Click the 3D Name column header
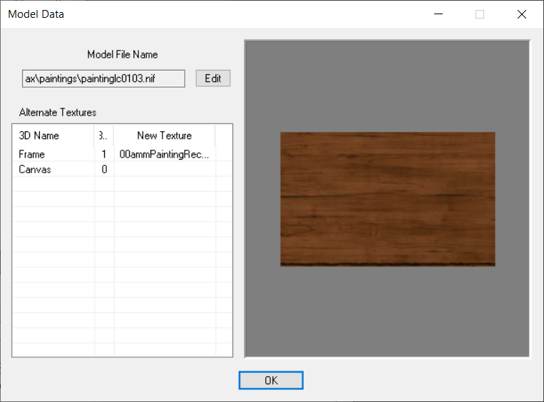This screenshot has width=544, height=402. click(53, 135)
